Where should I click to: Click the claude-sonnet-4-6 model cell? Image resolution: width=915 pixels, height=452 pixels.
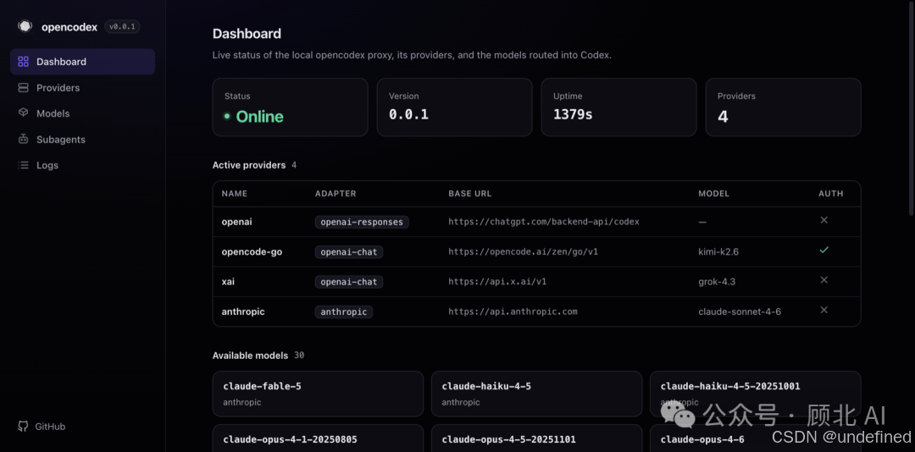tap(740, 311)
